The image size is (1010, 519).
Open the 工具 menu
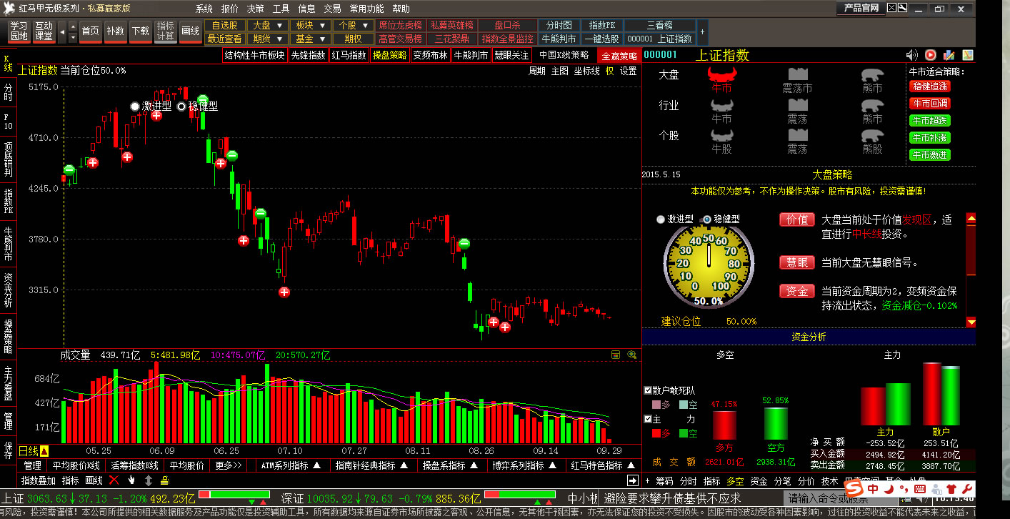(281, 9)
